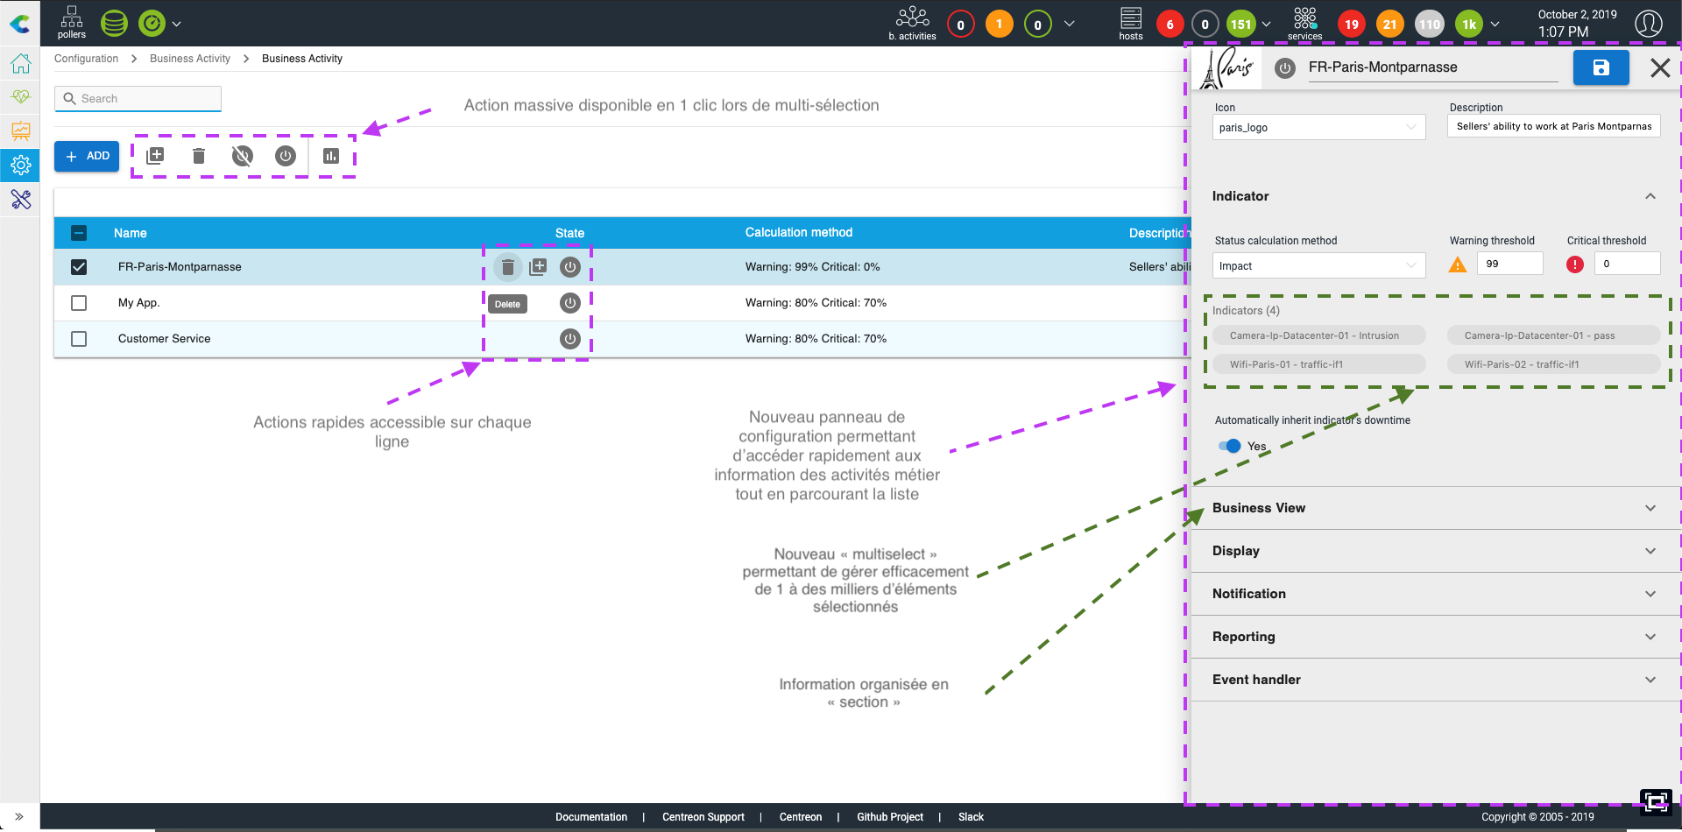Save the FR-Paris-Montparnasse configuration
1682x832 pixels.
(x=1601, y=67)
